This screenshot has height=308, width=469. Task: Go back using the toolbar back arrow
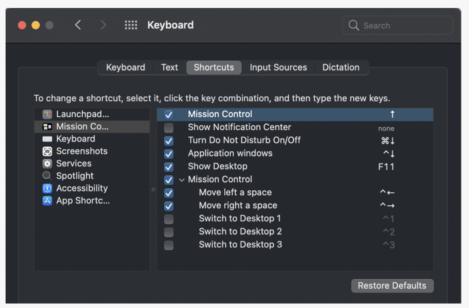pyautogui.click(x=78, y=25)
